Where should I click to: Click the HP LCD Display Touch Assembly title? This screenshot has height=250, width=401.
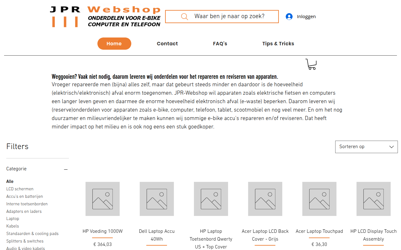click(373, 235)
